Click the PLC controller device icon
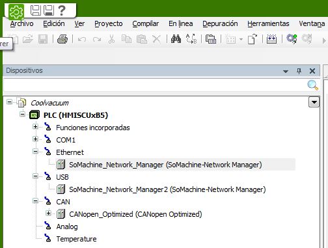 (x=34, y=115)
